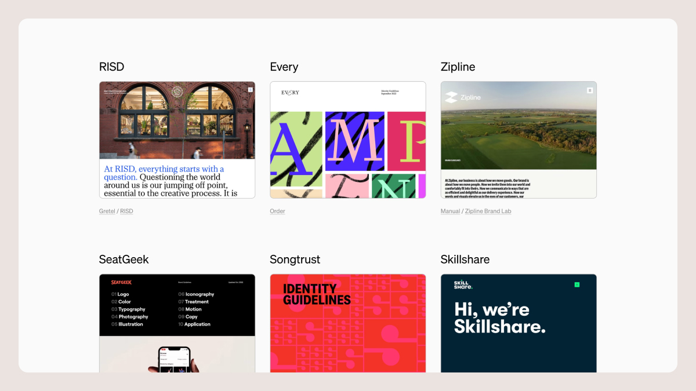Select '06 Iconography' in SeatGeek preview
Screen dimensions: 696x391
tap(196, 294)
